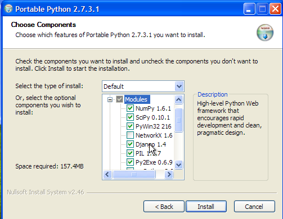Click the vertical scrollbar thumb in component list
Image resolution: width=283 pixels, height=219 pixels.
(179, 120)
